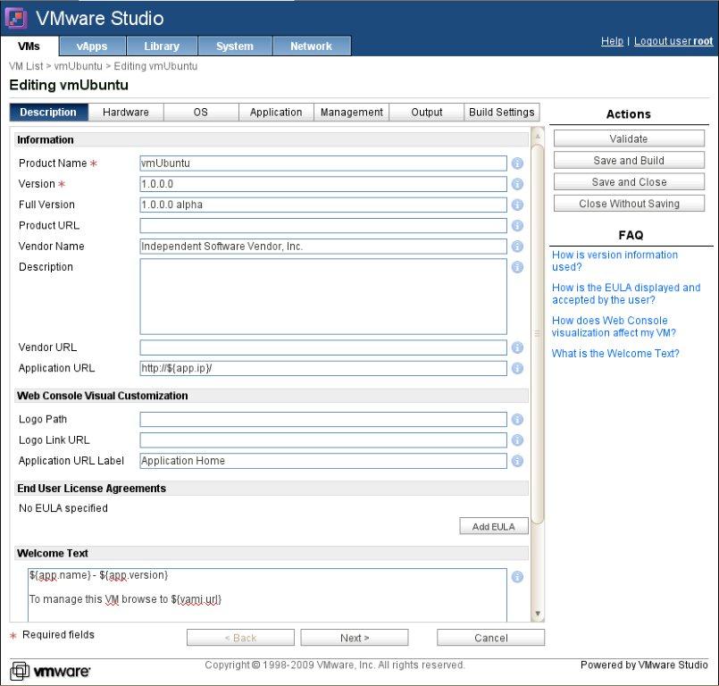Click Close Without Saving
Screen dimensions: 719x686
pyautogui.click(x=629, y=203)
